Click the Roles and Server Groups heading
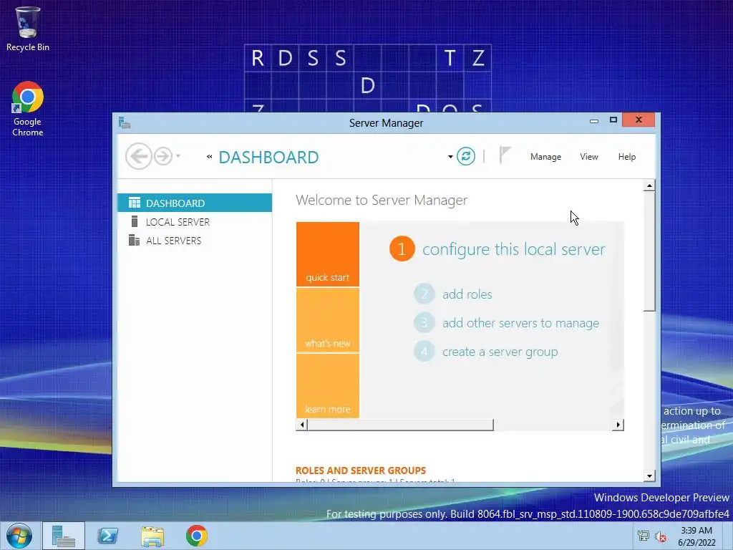Viewport: 733px width, 550px height. [x=361, y=471]
